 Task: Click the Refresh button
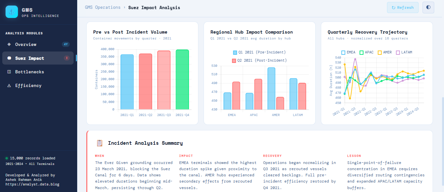pyautogui.click(x=402, y=7)
